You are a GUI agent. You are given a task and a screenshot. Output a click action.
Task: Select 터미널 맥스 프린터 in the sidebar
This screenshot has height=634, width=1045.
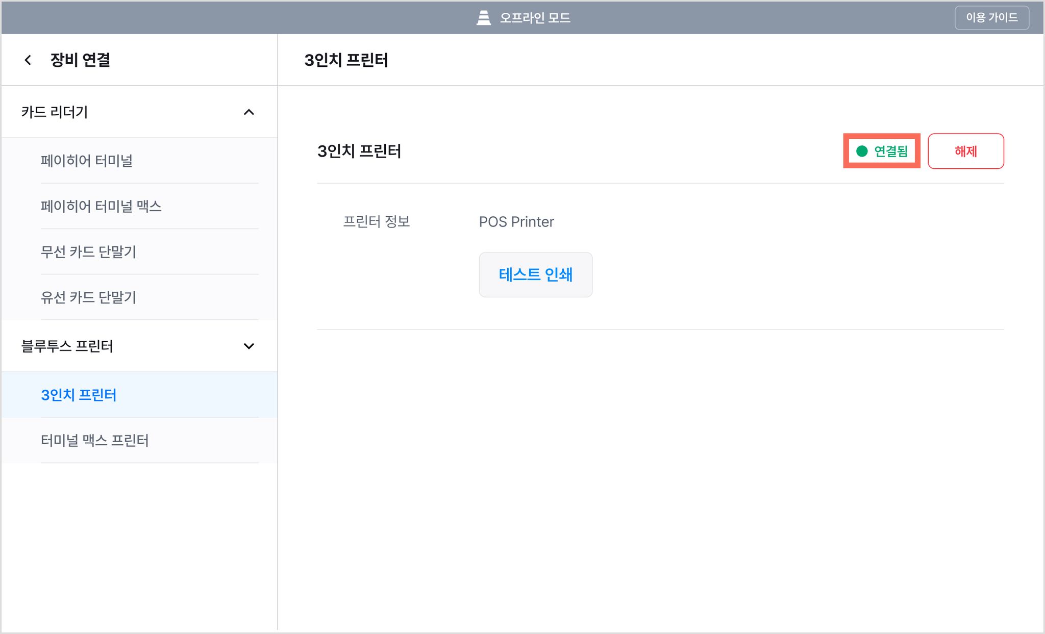coord(139,440)
